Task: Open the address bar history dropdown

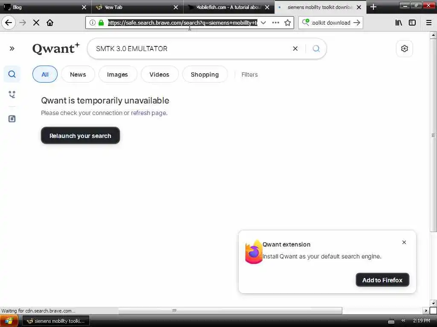Action: 263,23
